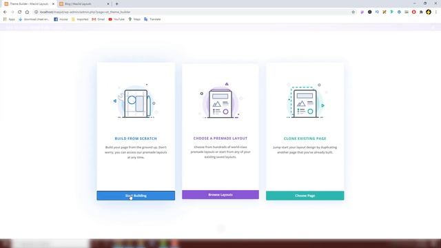Click the purple pen extension icon
The image size is (441, 248).
click(x=362, y=12)
